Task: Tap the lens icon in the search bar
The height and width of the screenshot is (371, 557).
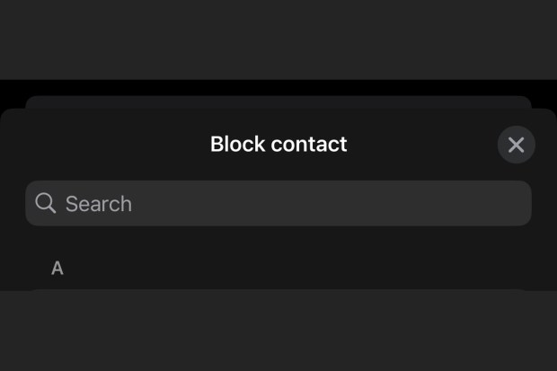Action: (x=46, y=203)
